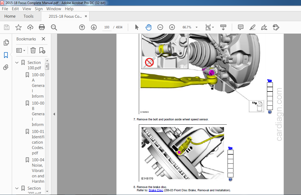Switch to the Home tab
Image resolution: width=301 pixels, height=195 pixels.
(x=10, y=16)
